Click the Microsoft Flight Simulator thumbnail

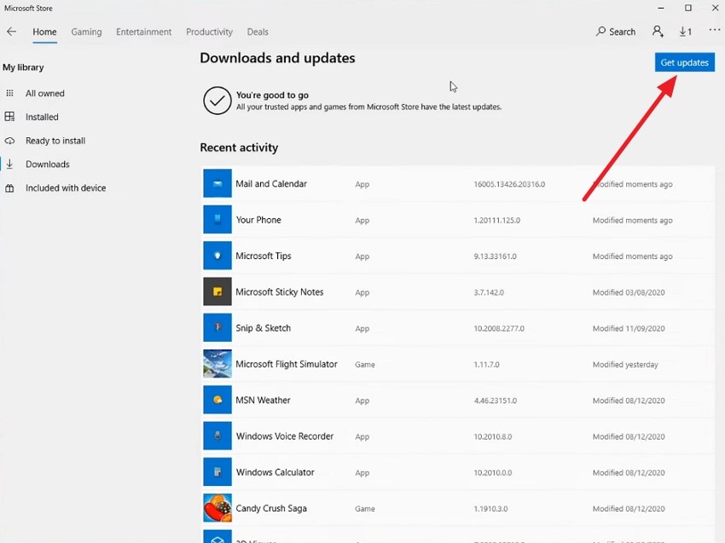217,364
